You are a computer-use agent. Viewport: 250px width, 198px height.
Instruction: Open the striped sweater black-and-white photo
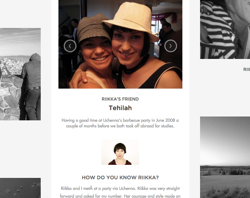pos(225,29)
